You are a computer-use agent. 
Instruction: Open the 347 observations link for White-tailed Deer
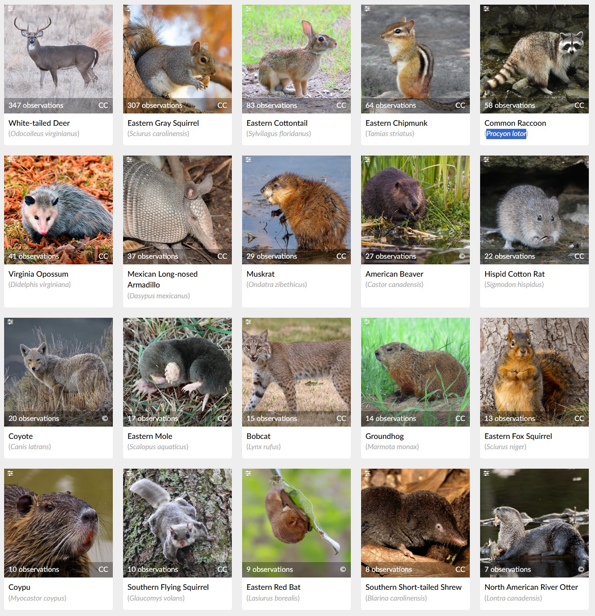(36, 105)
